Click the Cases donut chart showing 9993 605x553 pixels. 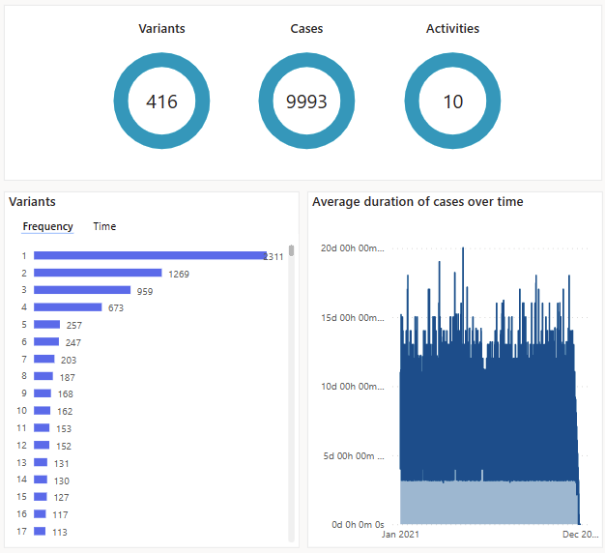306,102
